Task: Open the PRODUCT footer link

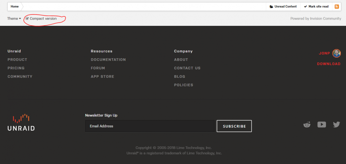Action: (17, 60)
